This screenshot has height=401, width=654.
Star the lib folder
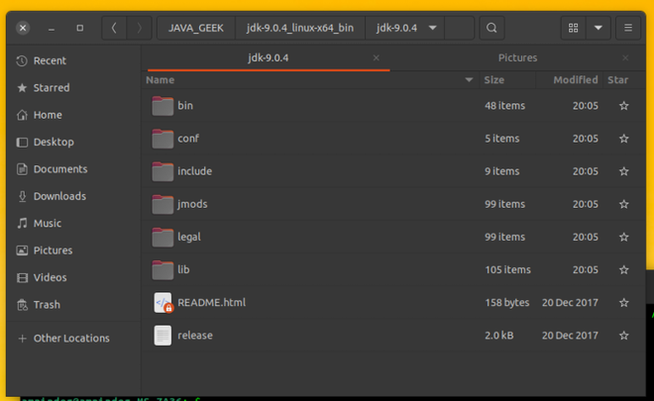624,269
